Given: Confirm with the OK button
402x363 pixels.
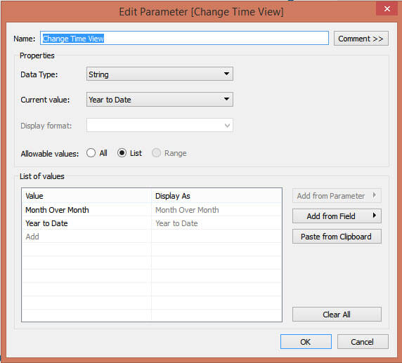Looking at the screenshot, I should tap(306, 342).
